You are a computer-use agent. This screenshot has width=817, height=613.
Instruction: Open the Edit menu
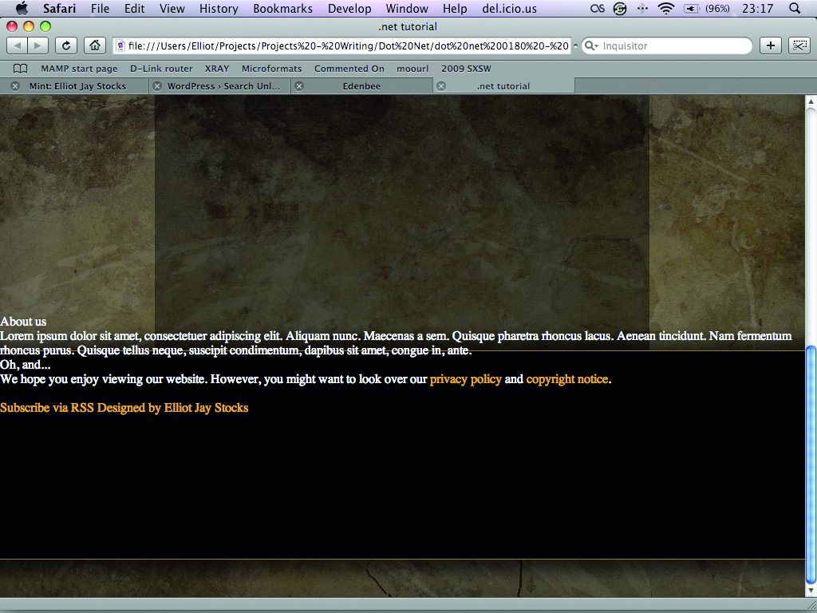[x=134, y=8]
